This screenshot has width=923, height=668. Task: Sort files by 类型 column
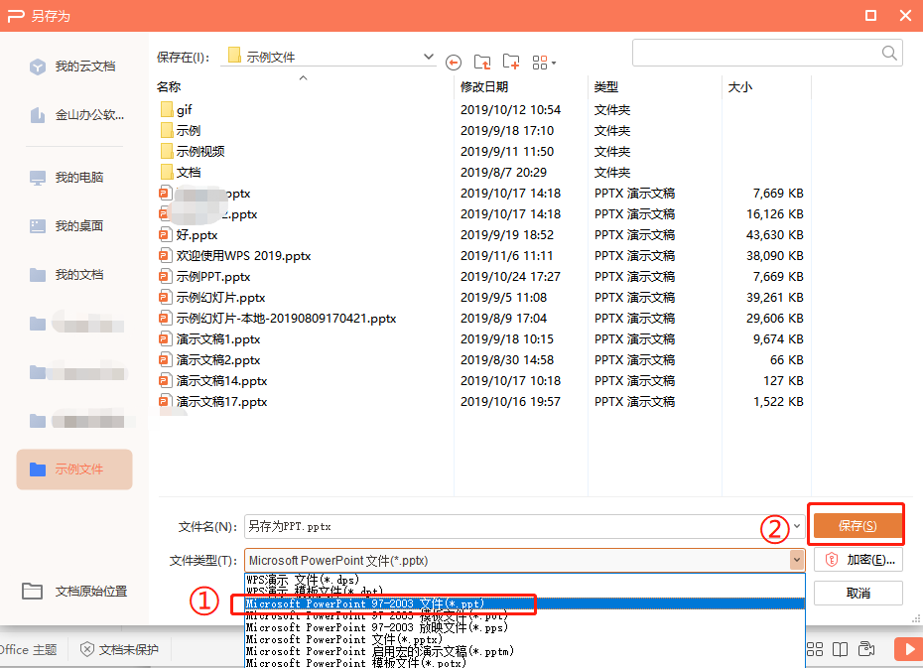tap(606, 87)
